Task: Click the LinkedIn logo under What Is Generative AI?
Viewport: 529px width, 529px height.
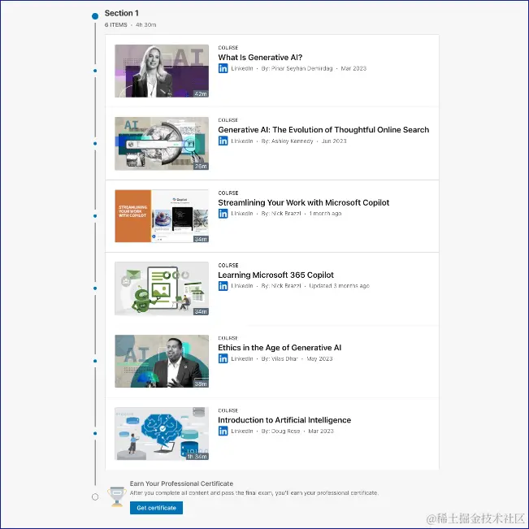Action: pyautogui.click(x=223, y=68)
